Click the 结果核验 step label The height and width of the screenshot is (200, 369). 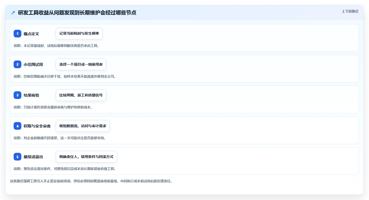tap(31, 95)
